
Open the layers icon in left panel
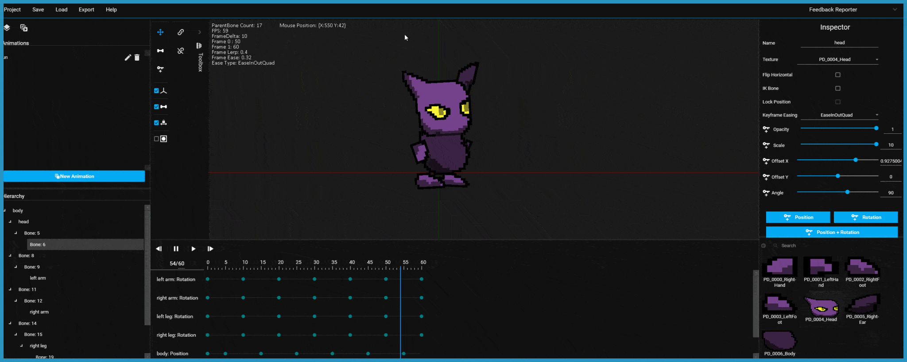[x=7, y=28]
